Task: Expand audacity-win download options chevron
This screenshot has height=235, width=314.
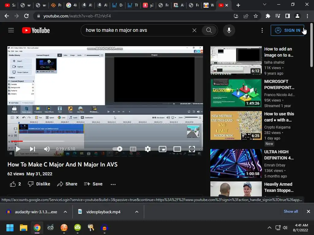Action: (65, 212)
